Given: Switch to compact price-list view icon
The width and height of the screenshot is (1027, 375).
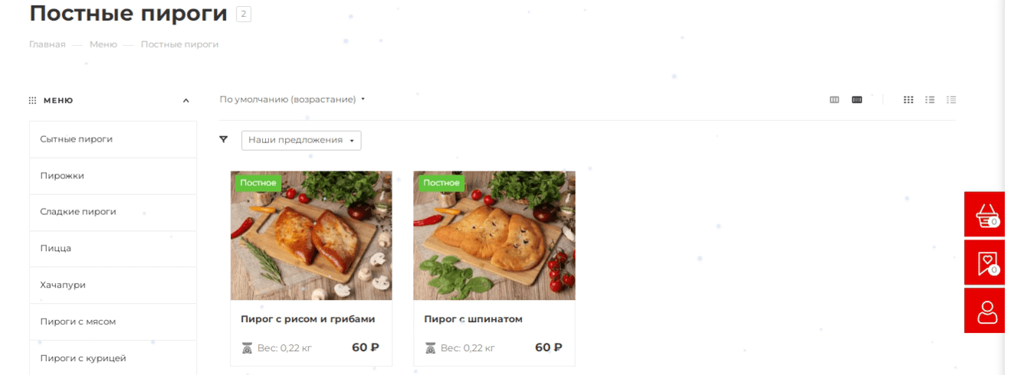Looking at the screenshot, I should tap(951, 99).
